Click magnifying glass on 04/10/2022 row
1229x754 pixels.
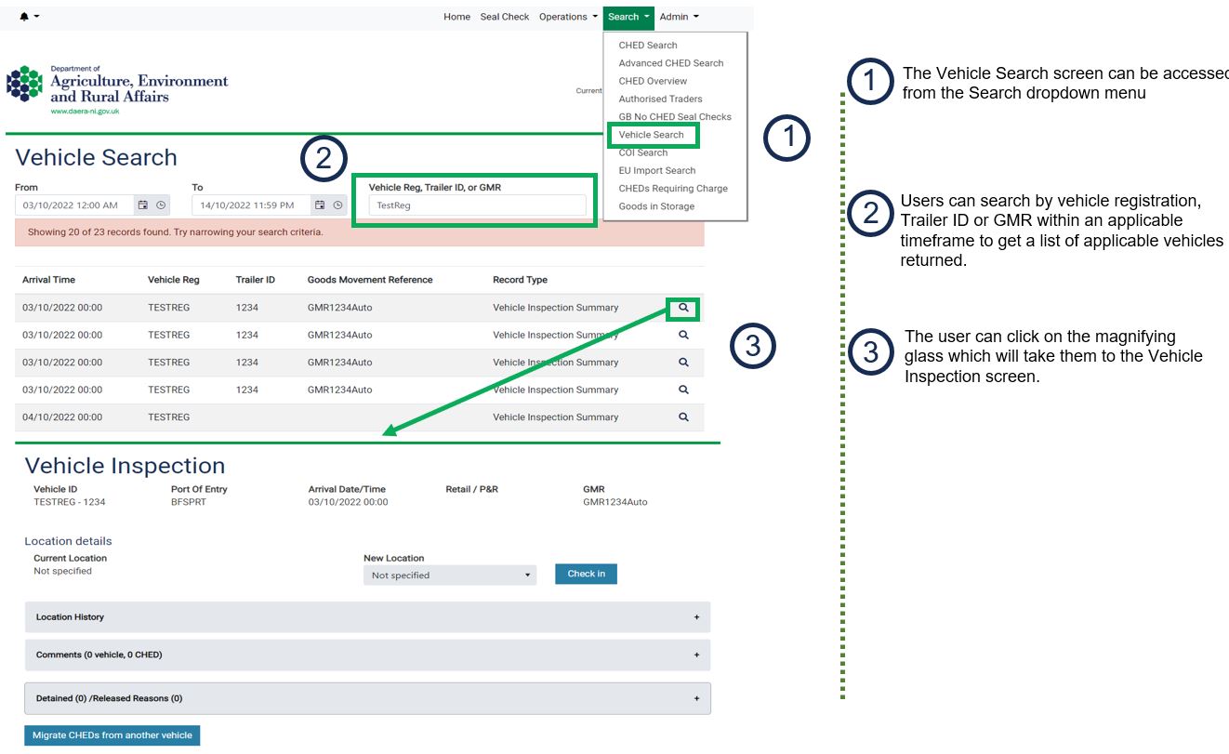(683, 417)
